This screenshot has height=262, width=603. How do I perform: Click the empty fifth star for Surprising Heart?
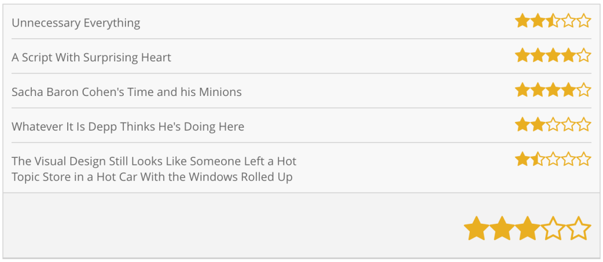[x=584, y=56]
